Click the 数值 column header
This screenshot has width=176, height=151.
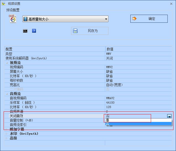click(139, 49)
